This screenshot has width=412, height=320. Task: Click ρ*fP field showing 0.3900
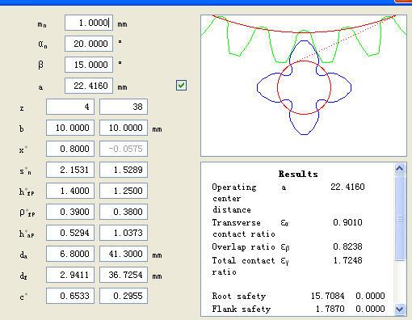pyautogui.click(x=70, y=212)
